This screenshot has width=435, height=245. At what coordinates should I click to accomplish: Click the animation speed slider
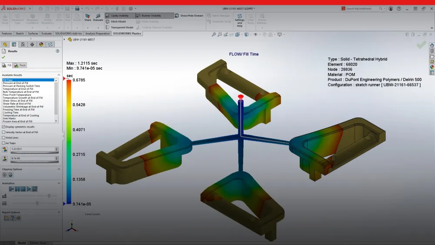pos(34,196)
